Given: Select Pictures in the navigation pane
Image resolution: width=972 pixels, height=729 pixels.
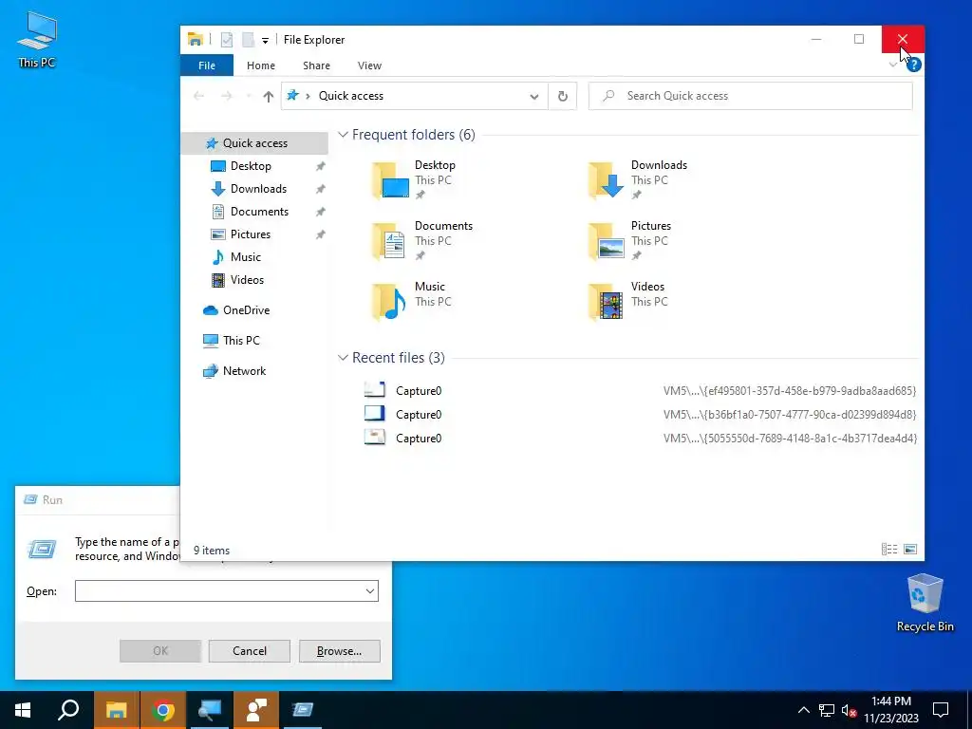Looking at the screenshot, I should pos(250,234).
